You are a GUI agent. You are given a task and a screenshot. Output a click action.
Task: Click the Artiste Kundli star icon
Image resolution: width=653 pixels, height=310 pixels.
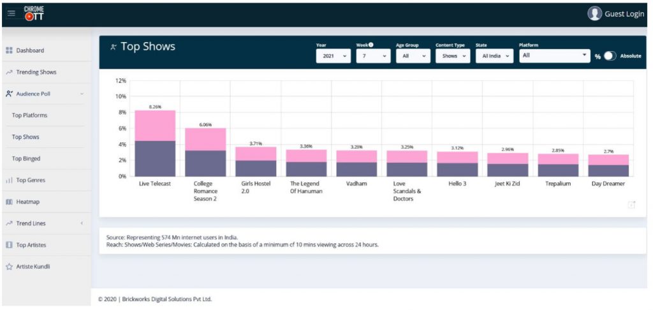(9, 267)
